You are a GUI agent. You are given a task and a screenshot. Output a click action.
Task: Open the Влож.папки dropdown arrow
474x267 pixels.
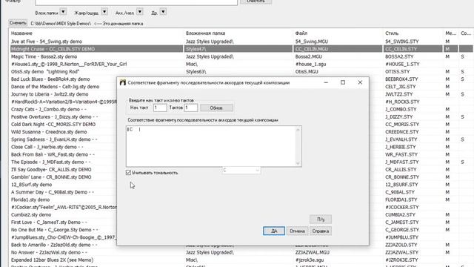coord(63,12)
